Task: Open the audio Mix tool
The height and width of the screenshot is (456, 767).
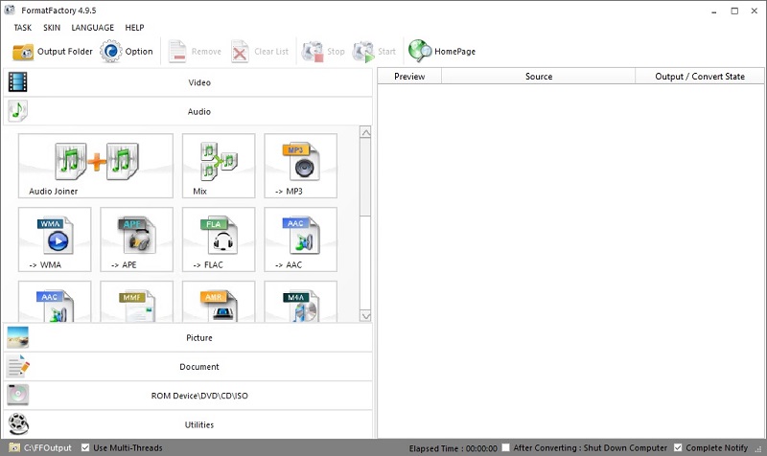Action: coord(219,166)
